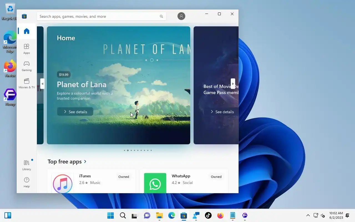This screenshot has width=355, height=222.
Task: Click the search magnifier icon in Store
Action: tap(161, 16)
